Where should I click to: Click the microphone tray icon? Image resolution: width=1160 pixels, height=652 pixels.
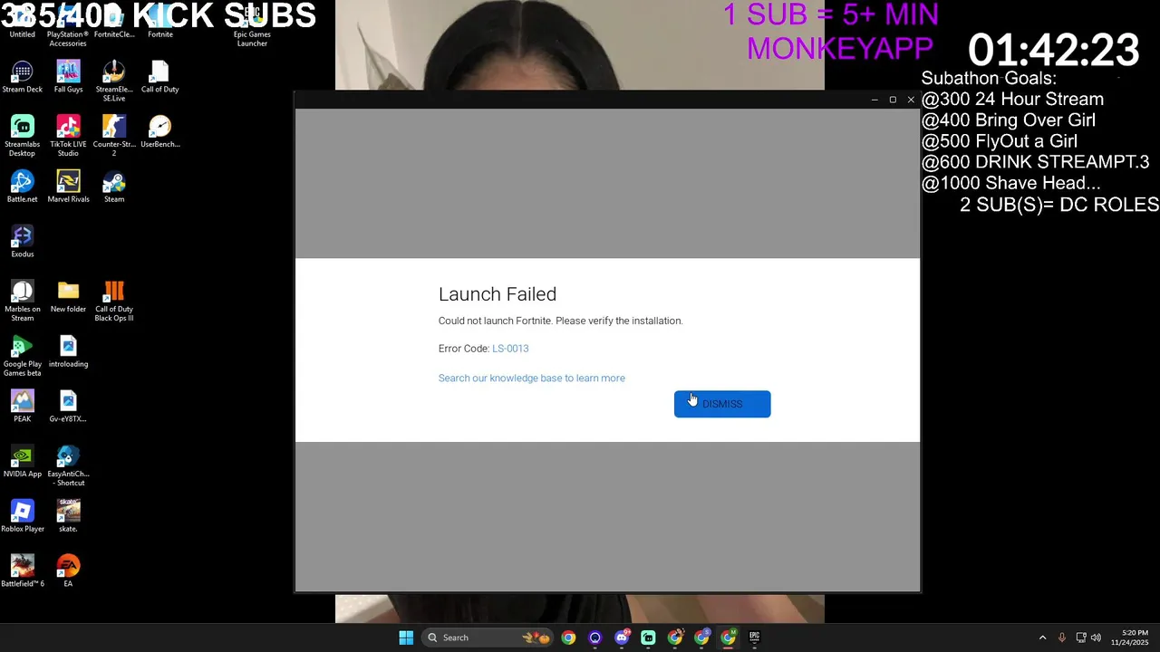pyautogui.click(x=1062, y=638)
